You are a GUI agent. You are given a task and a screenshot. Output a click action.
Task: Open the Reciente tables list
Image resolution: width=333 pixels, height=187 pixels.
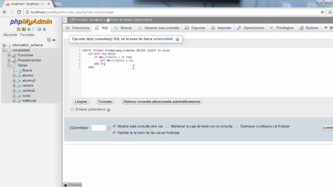click(10, 35)
